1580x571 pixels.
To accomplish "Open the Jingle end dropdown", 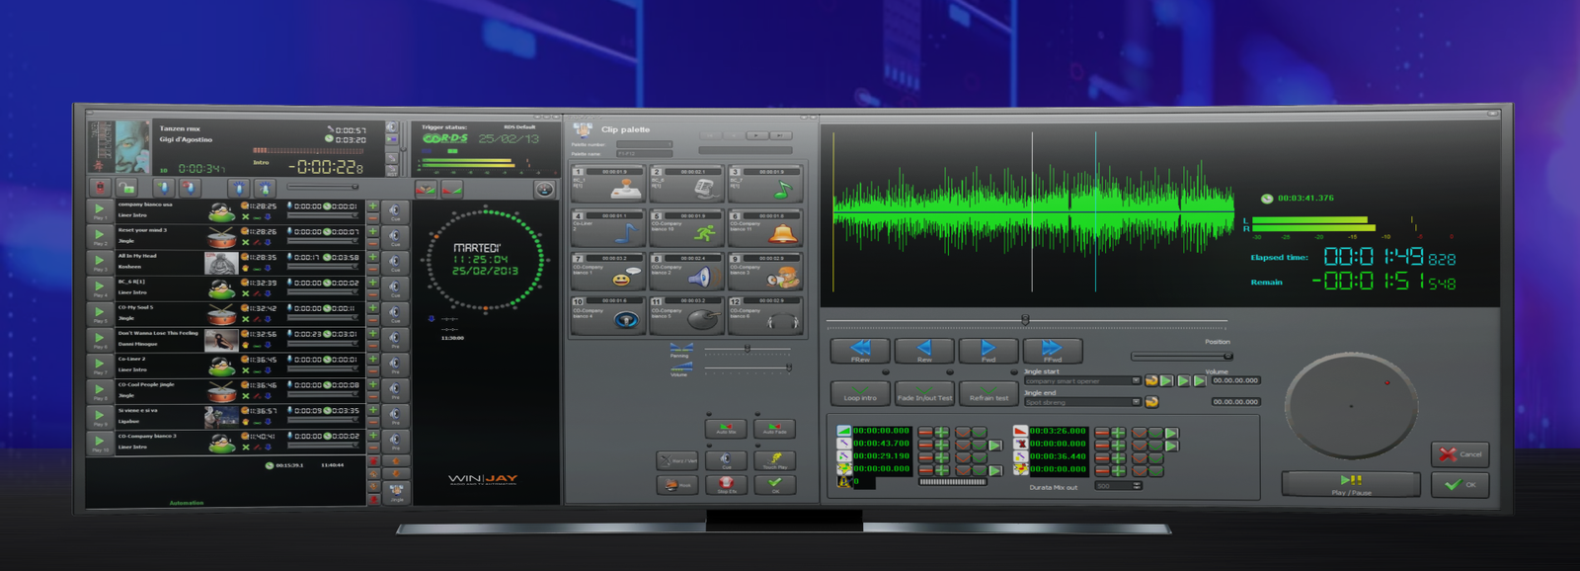I will point(1136,402).
